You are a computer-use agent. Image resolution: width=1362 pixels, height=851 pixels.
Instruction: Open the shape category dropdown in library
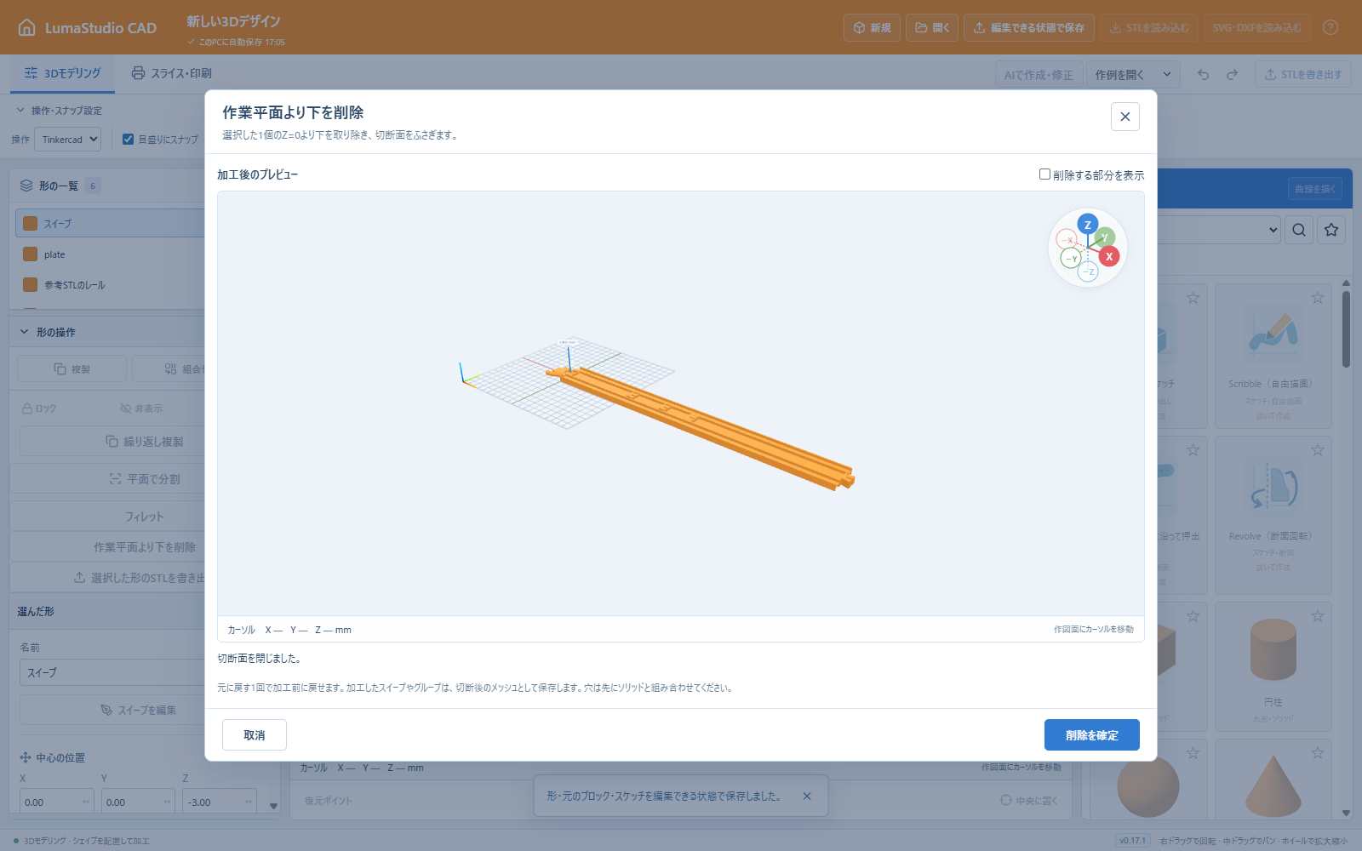pos(1219,230)
